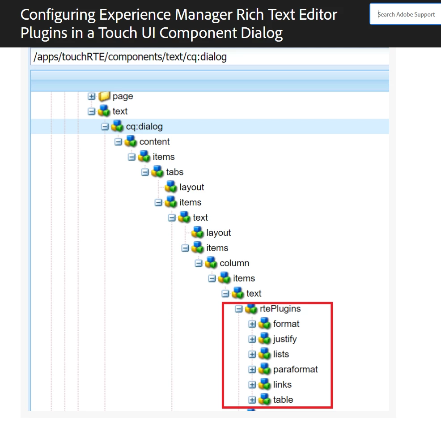441x431 pixels.
Task: Click the lists node icon
Action: click(265, 354)
